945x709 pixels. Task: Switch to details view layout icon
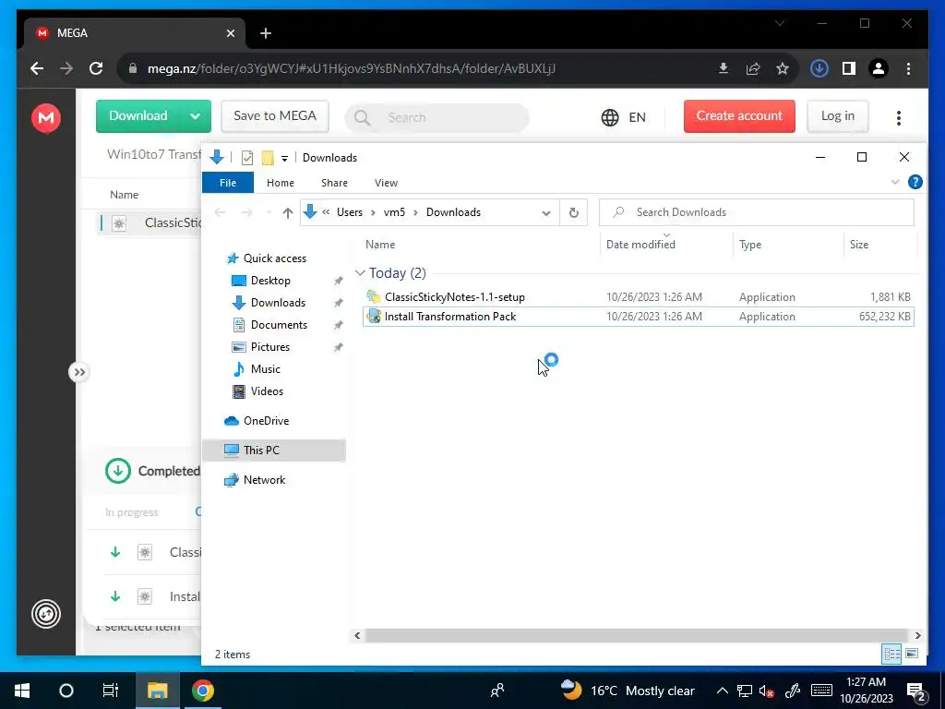coord(892,655)
